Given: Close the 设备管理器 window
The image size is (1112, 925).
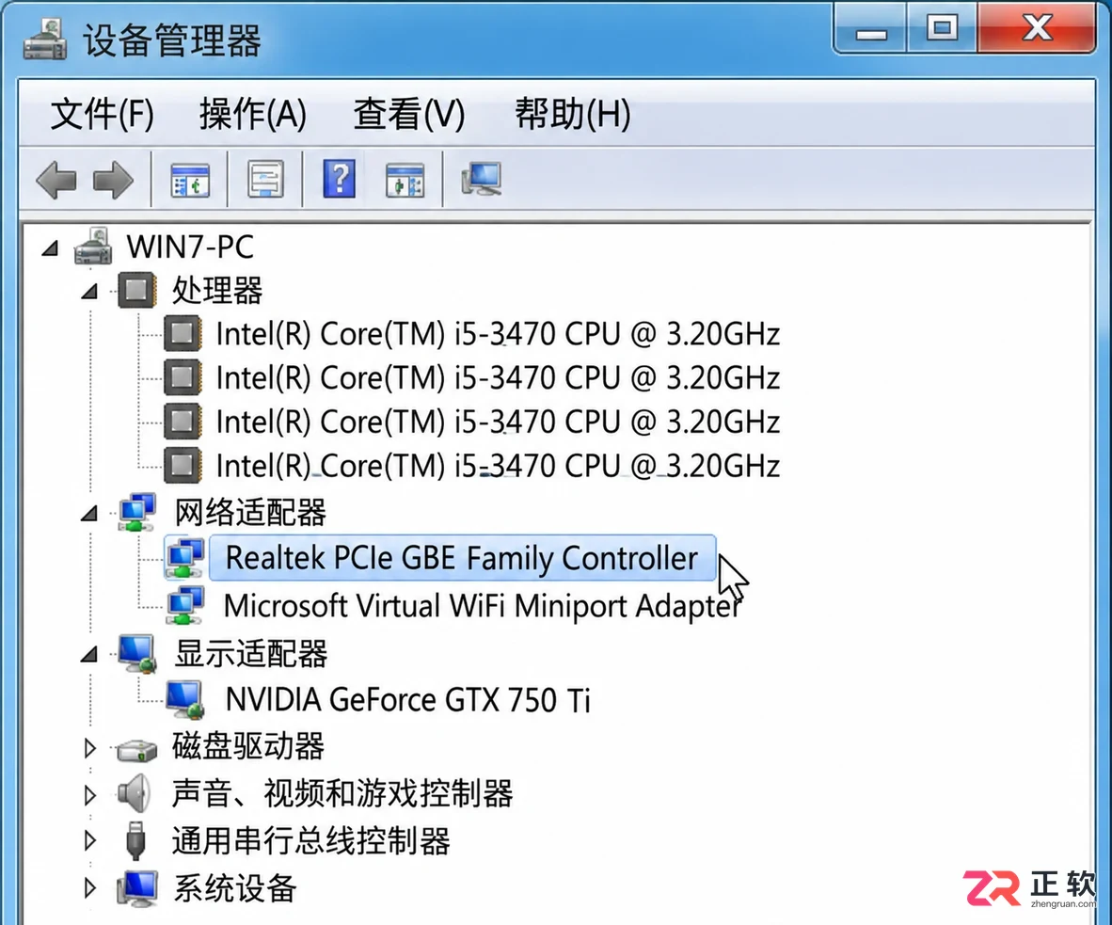Looking at the screenshot, I should tap(1036, 28).
